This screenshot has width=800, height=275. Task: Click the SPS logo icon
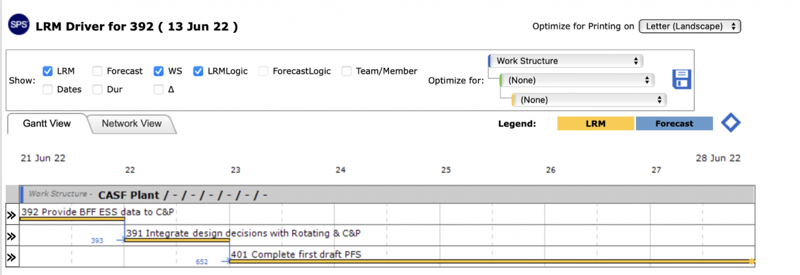coord(19,25)
